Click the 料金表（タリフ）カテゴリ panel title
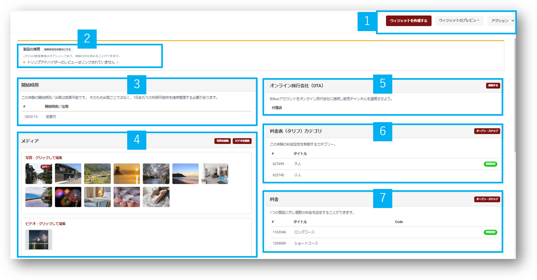The width and height of the screenshot is (537, 280). tap(296, 131)
